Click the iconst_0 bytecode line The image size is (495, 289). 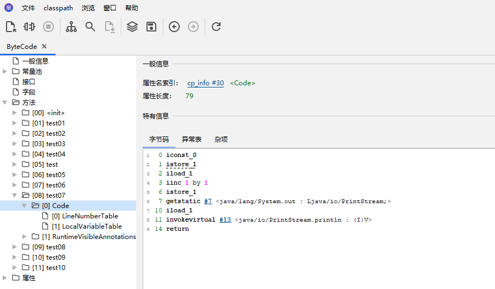click(181, 155)
